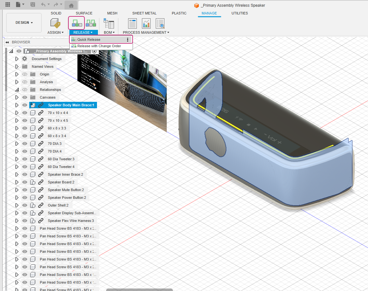Show the hidden Relationships folder
The width and height of the screenshot is (368, 291).
(25, 90)
